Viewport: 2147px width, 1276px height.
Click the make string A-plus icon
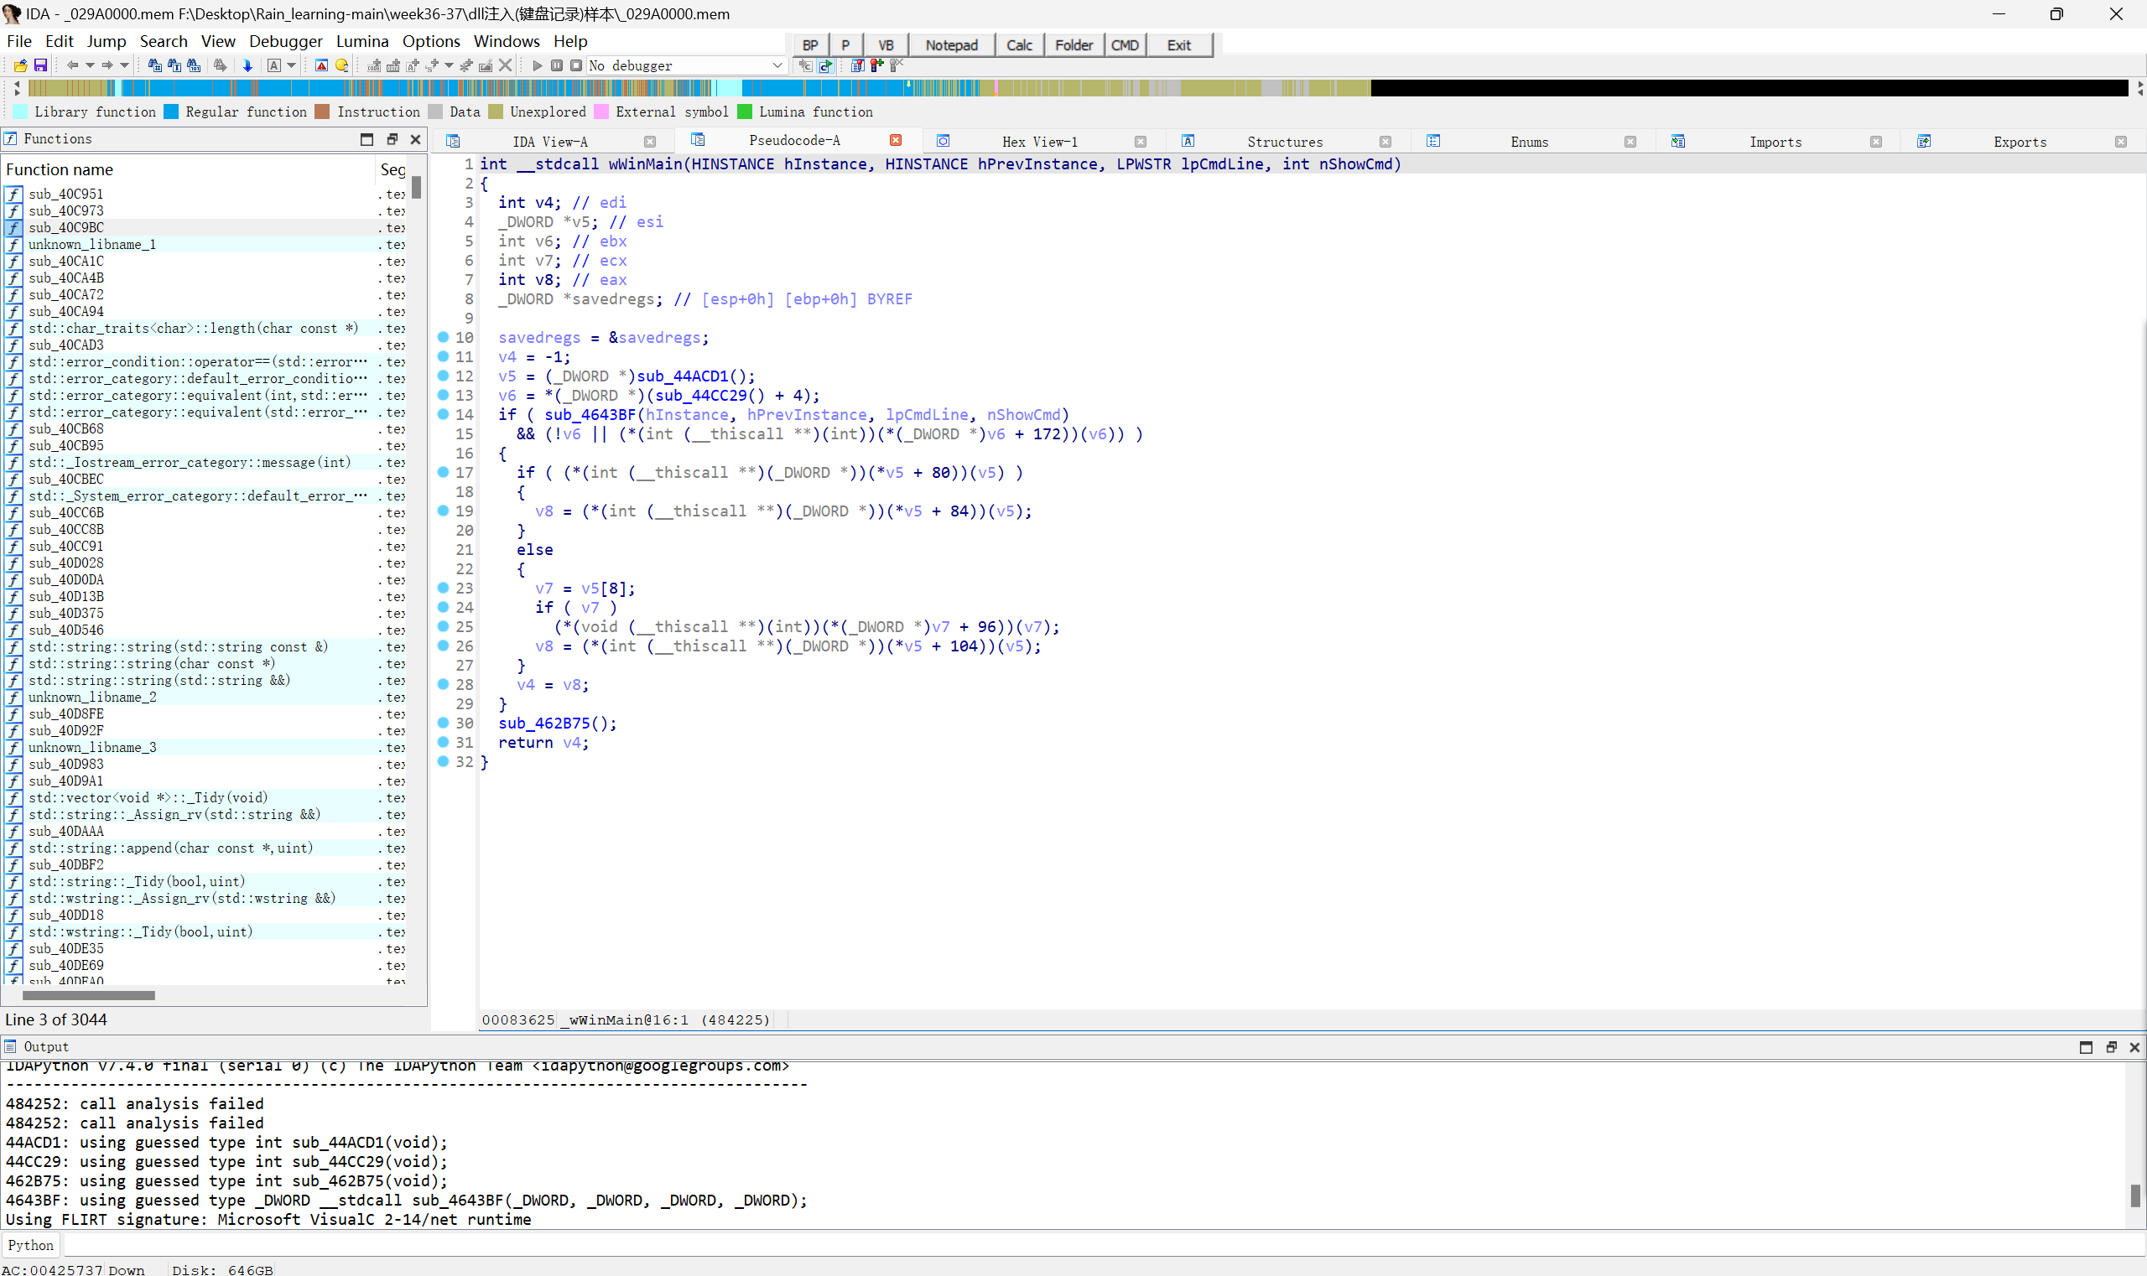(x=413, y=65)
